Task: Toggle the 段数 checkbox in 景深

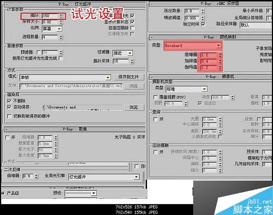Action: point(259,119)
